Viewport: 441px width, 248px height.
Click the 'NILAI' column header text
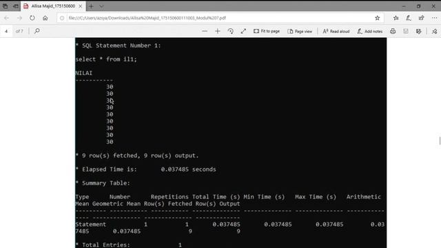coord(84,73)
